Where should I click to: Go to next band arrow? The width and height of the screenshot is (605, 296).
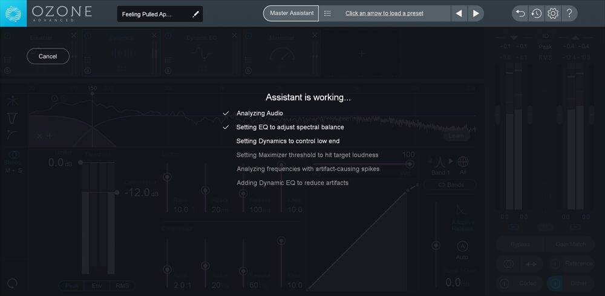pyautogui.click(x=450, y=161)
